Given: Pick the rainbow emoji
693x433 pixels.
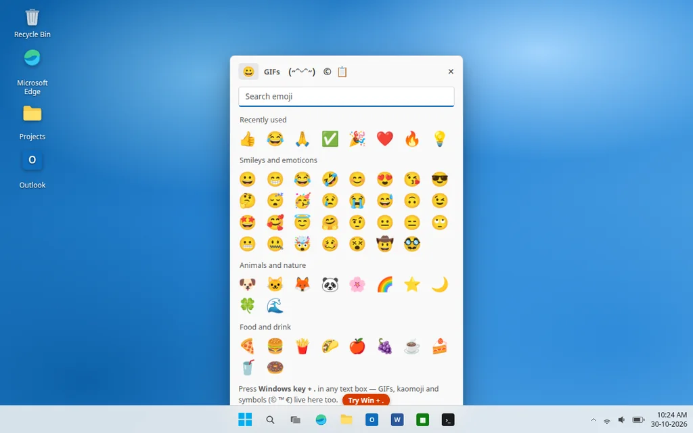Looking at the screenshot, I should [x=384, y=284].
